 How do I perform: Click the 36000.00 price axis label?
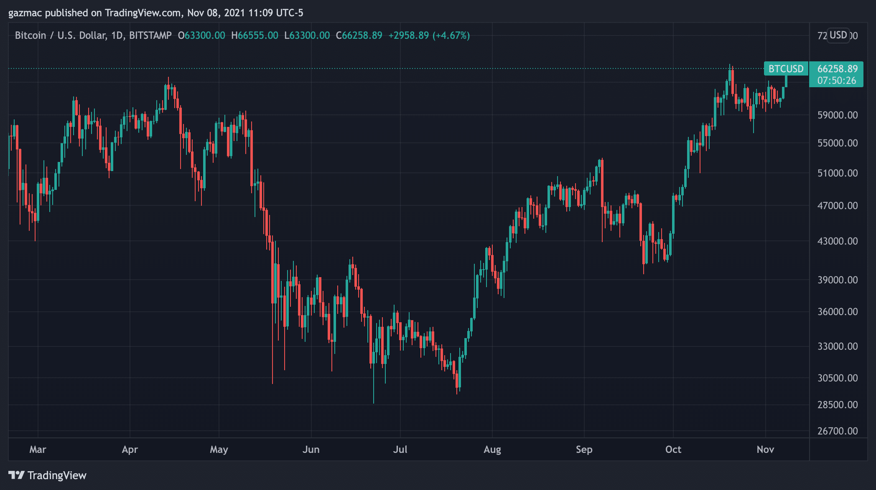point(838,311)
